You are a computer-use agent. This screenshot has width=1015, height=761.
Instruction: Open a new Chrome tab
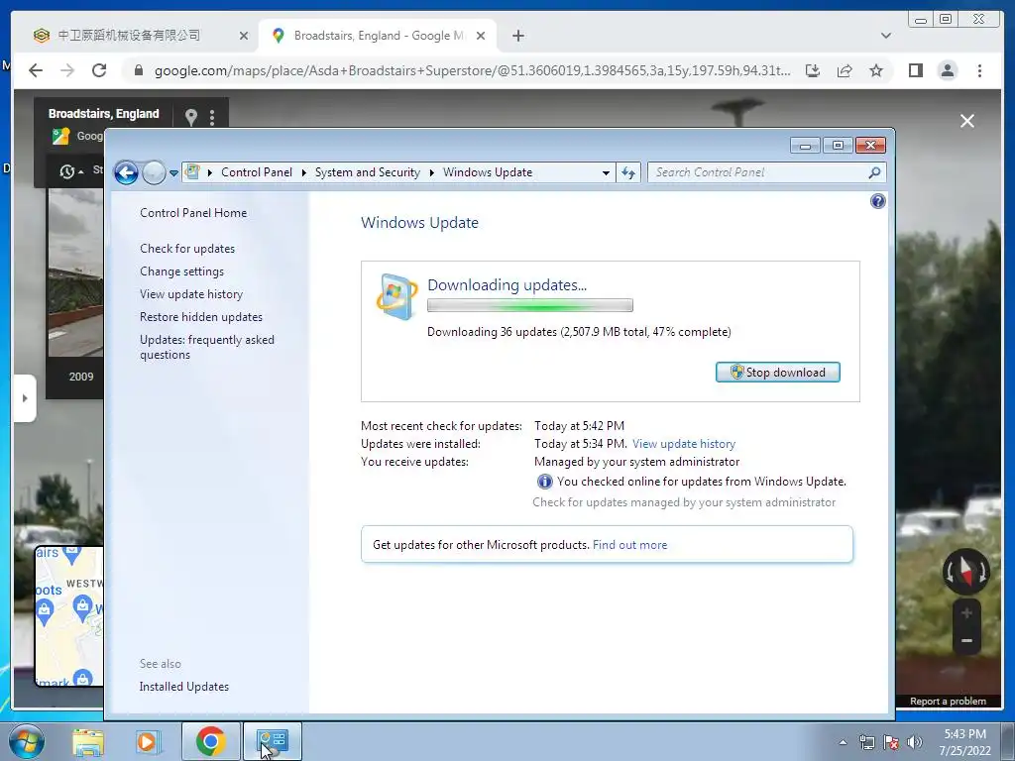point(517,36)
